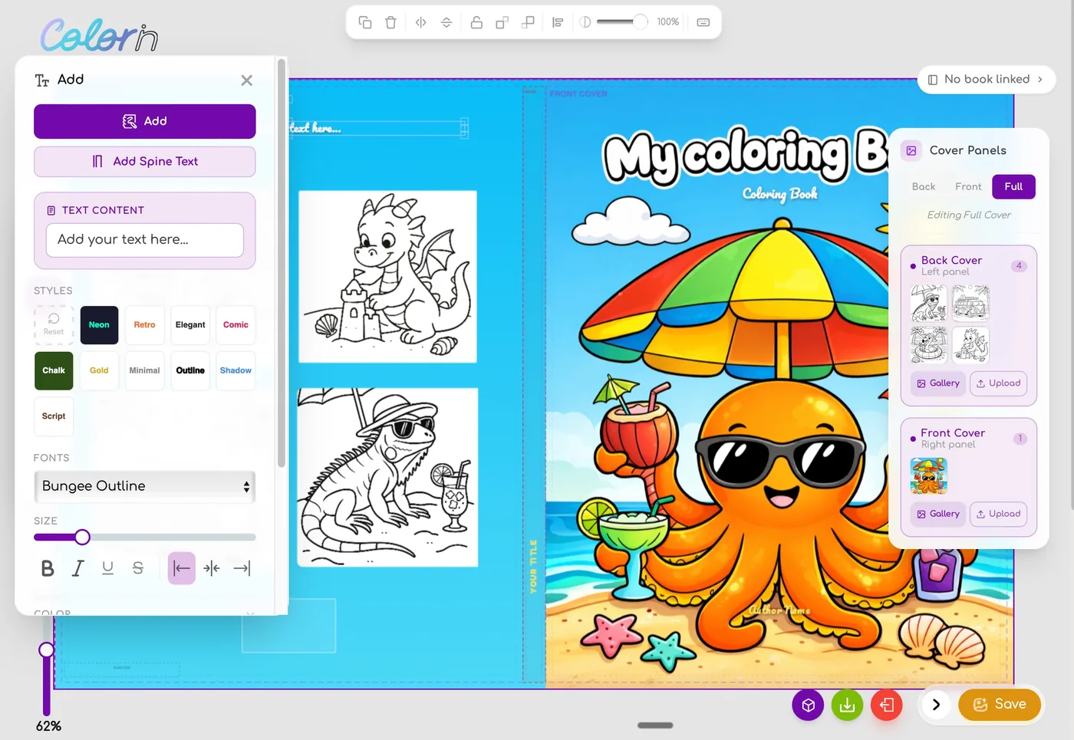Delete the selection with the trash icon
1074x740 pixels.
point(390,22)
